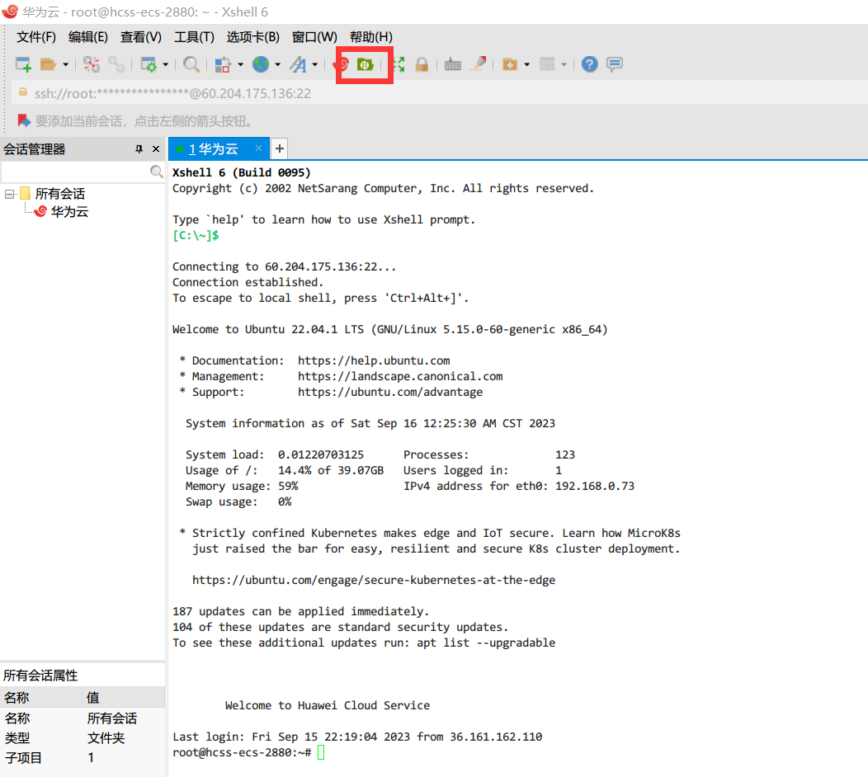Image resolution: width=868 pixels, height=777 pixels.
Task: Expand the color scheme dropdown arrow
Action: click(x=240, y=64)
